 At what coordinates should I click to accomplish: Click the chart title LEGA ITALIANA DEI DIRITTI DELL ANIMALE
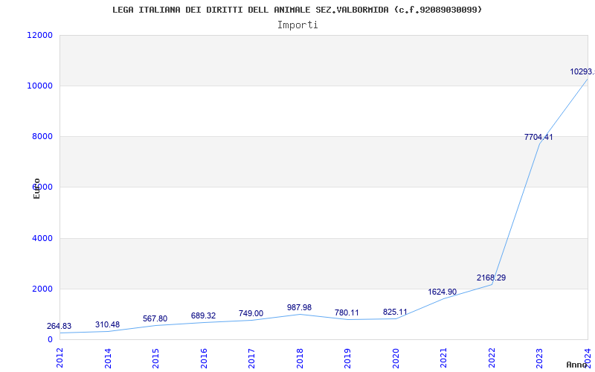click(297, 10)
